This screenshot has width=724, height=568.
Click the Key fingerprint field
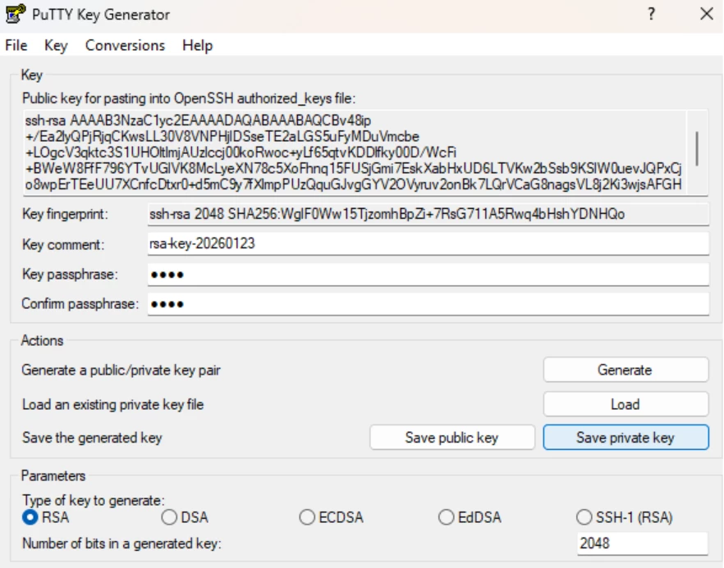tap(428, 214)
